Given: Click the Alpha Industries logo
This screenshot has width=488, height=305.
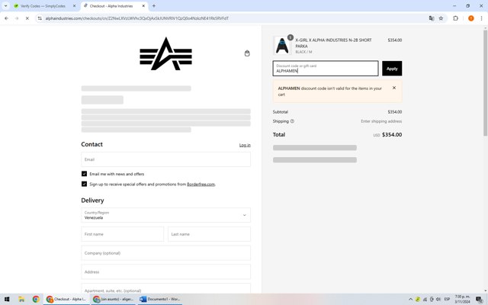Looking at the screenshot, I should [165, 54].
